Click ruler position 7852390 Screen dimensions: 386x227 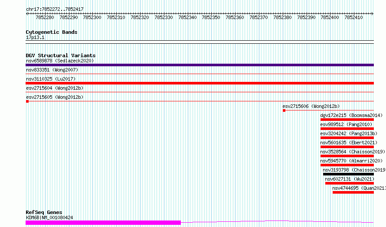(306, 17)
